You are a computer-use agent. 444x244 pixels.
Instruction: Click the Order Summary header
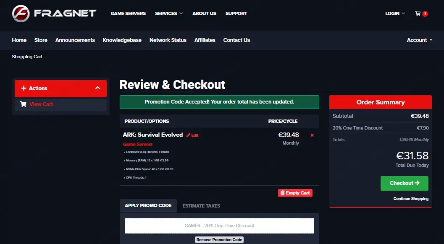point(381,102)
